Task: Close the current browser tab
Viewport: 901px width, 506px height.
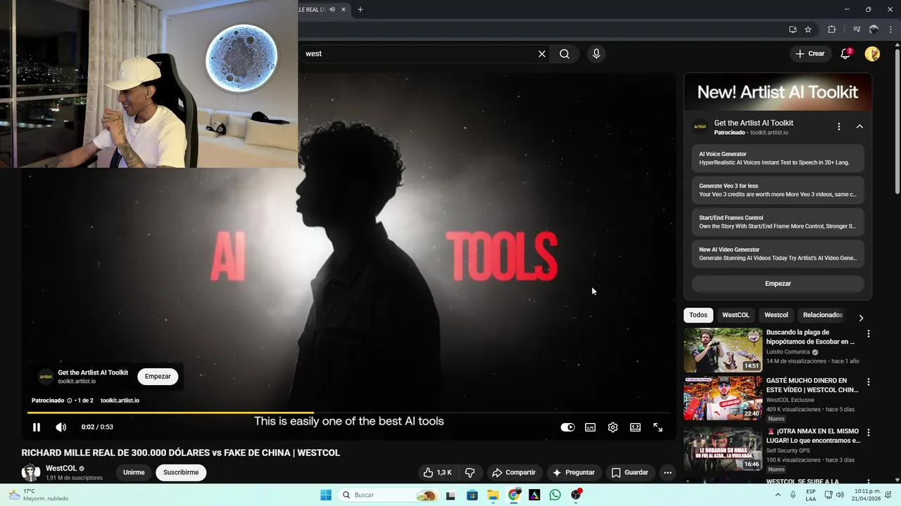Action: [344, 9]
